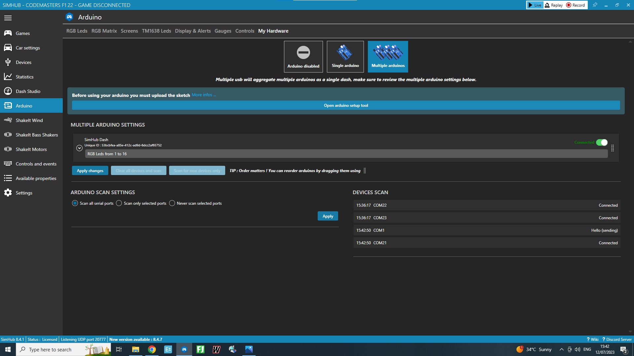Click the RGB Leds from 1 to 16 bar
Image resolution: width=634 pixels, height=356 pixels.
click(346, 154)
